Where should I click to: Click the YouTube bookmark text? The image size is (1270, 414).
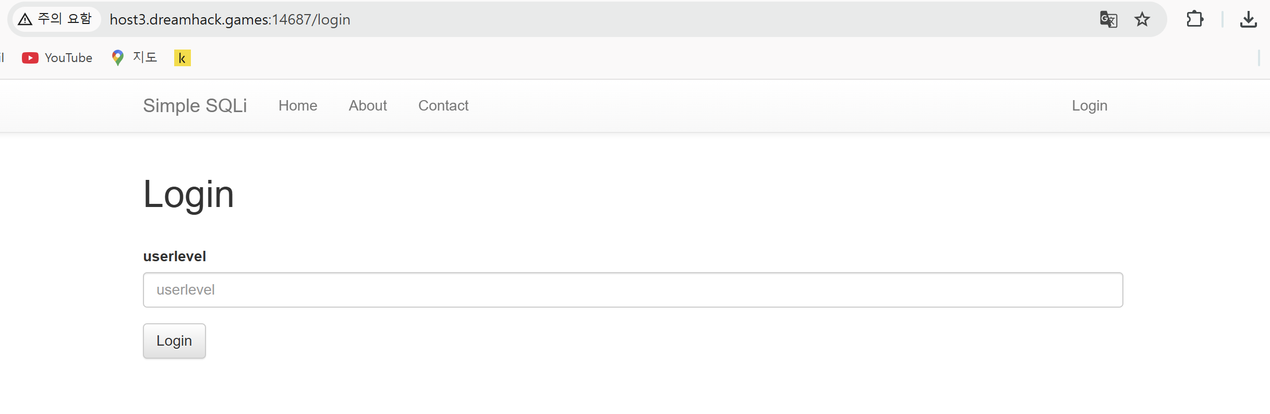68,58
